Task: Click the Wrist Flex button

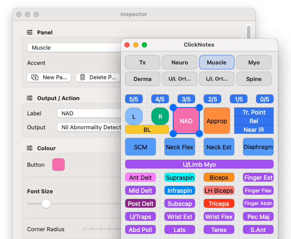Action: 219,216
